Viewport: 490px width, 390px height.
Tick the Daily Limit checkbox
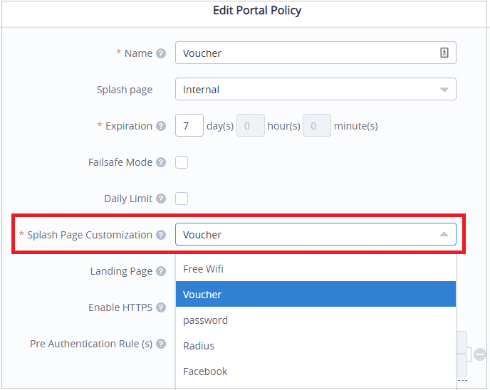coord(182,199)
